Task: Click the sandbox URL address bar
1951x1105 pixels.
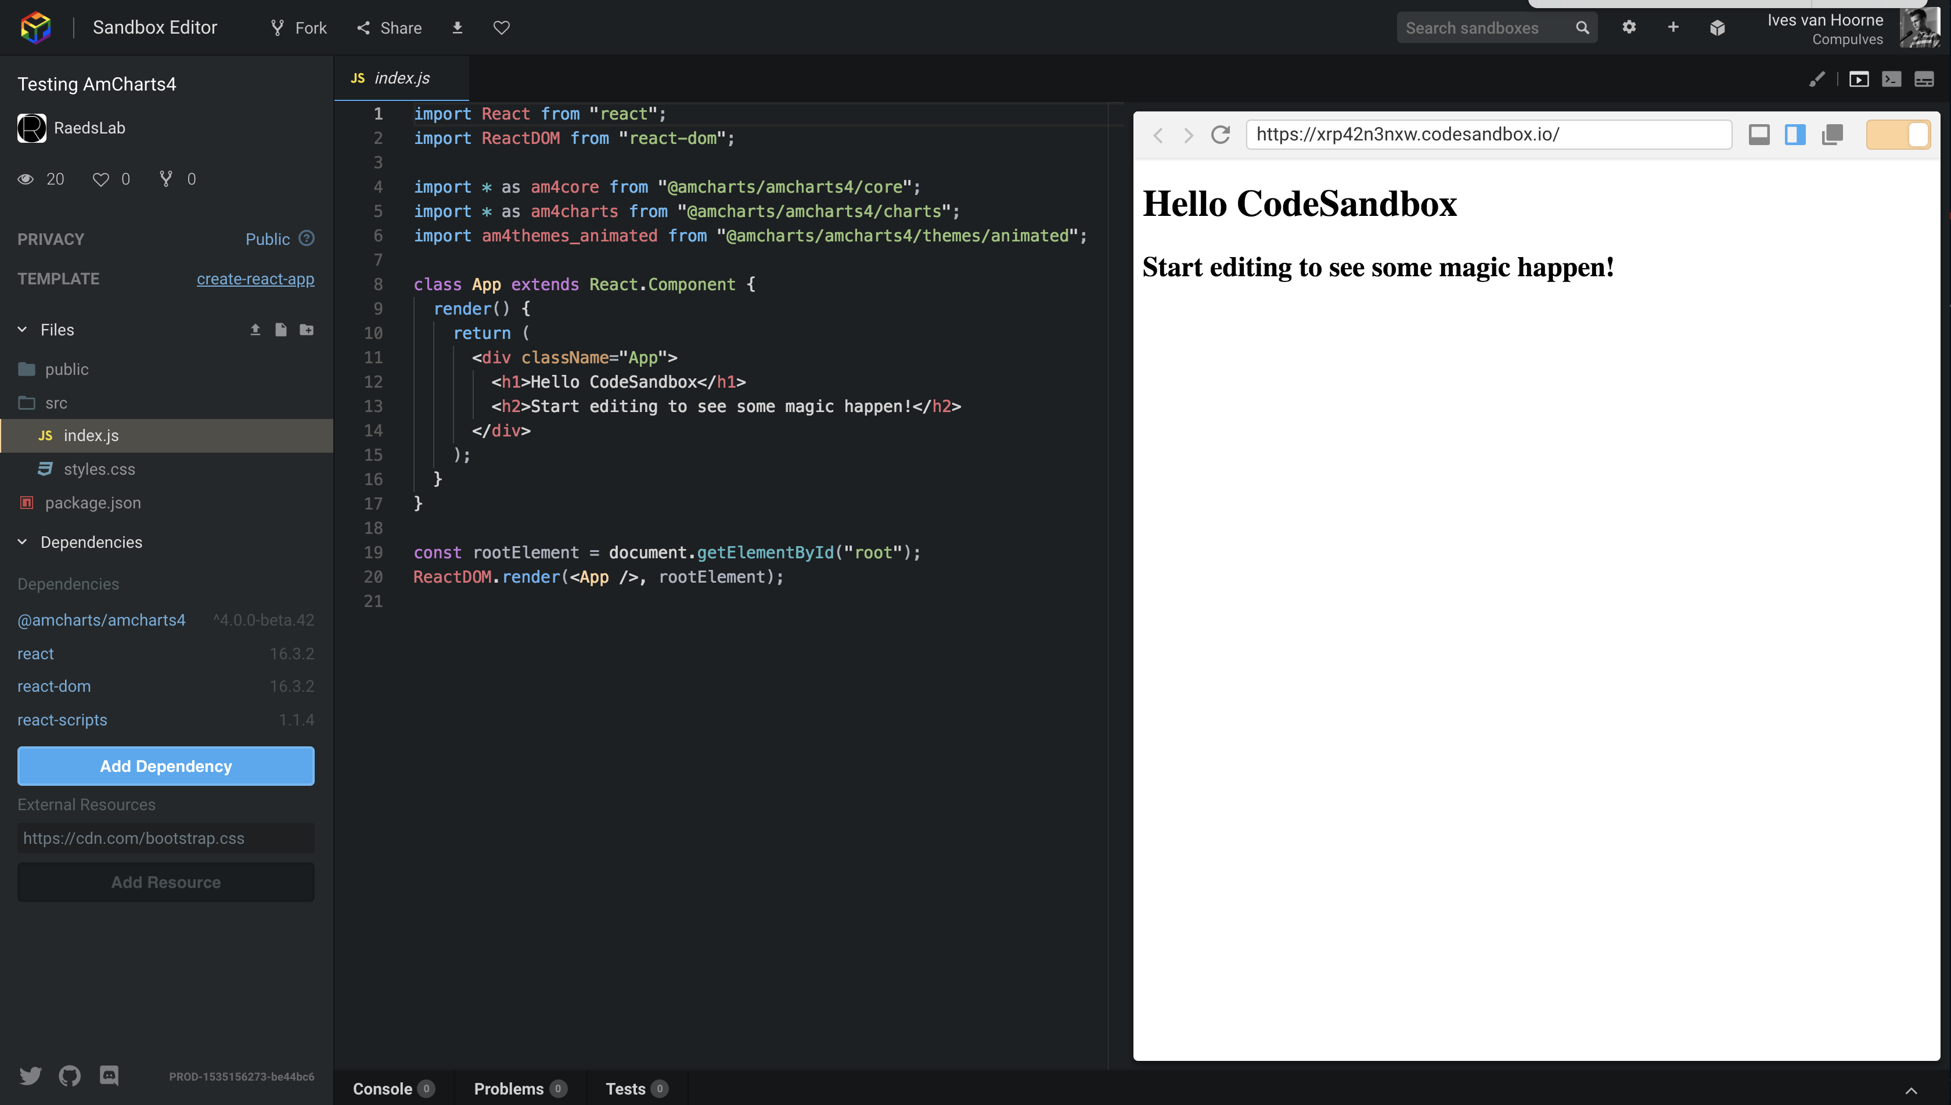Action: click(1488, 134)
